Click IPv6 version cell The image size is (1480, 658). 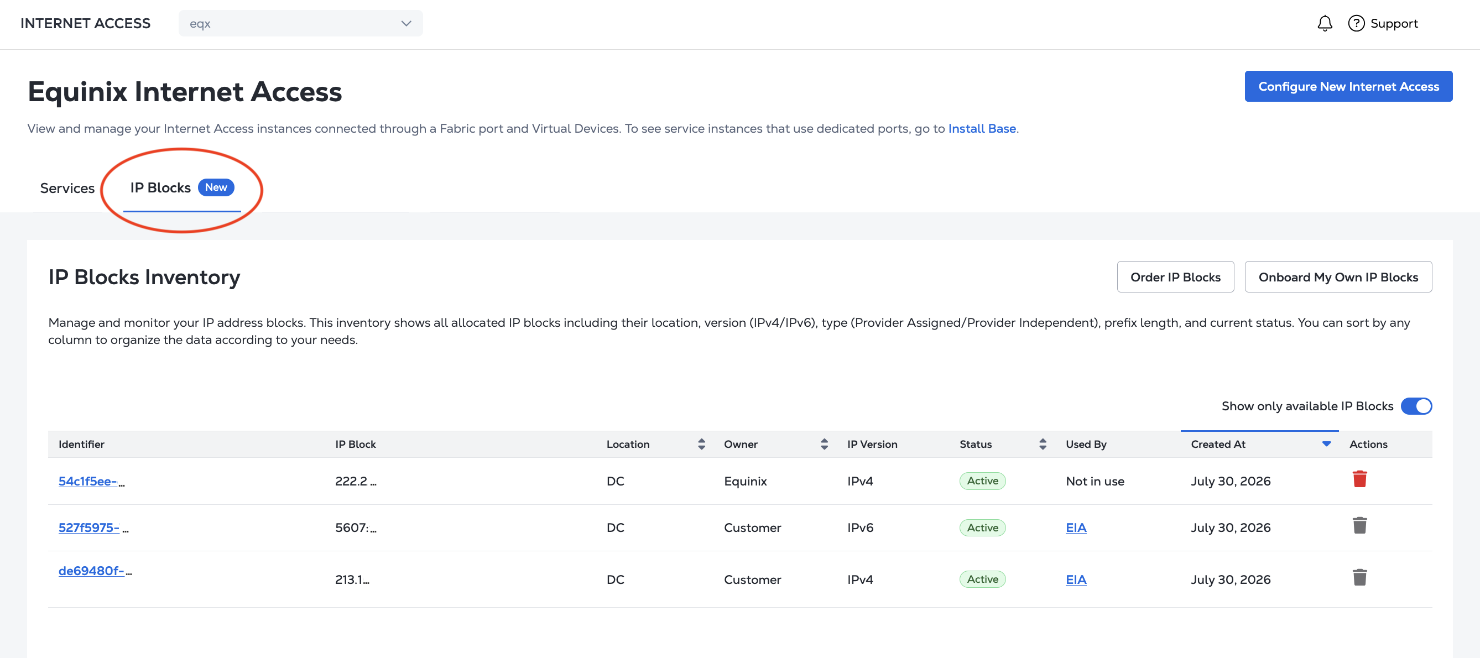point(859,528)
